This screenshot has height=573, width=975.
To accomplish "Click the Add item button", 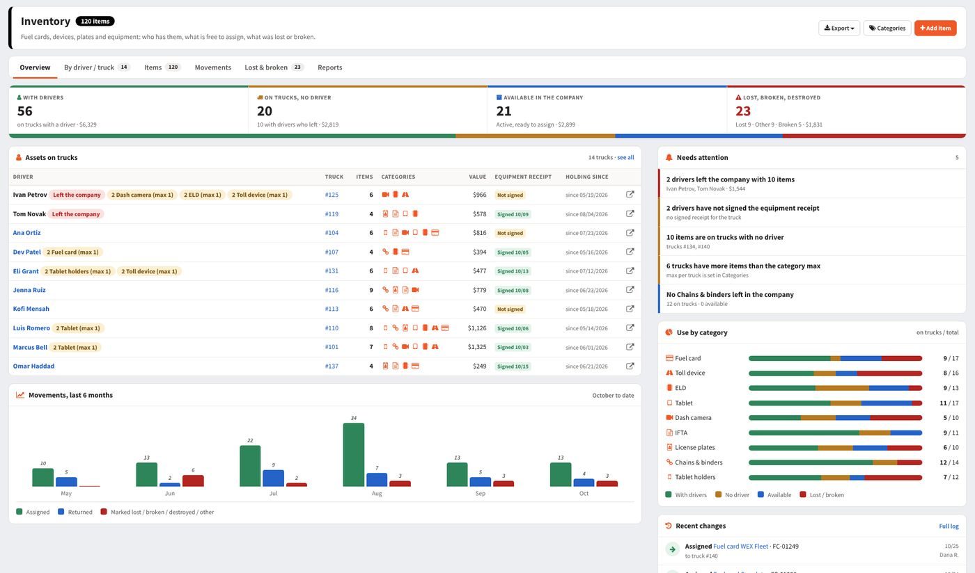I will pos(935,28).
